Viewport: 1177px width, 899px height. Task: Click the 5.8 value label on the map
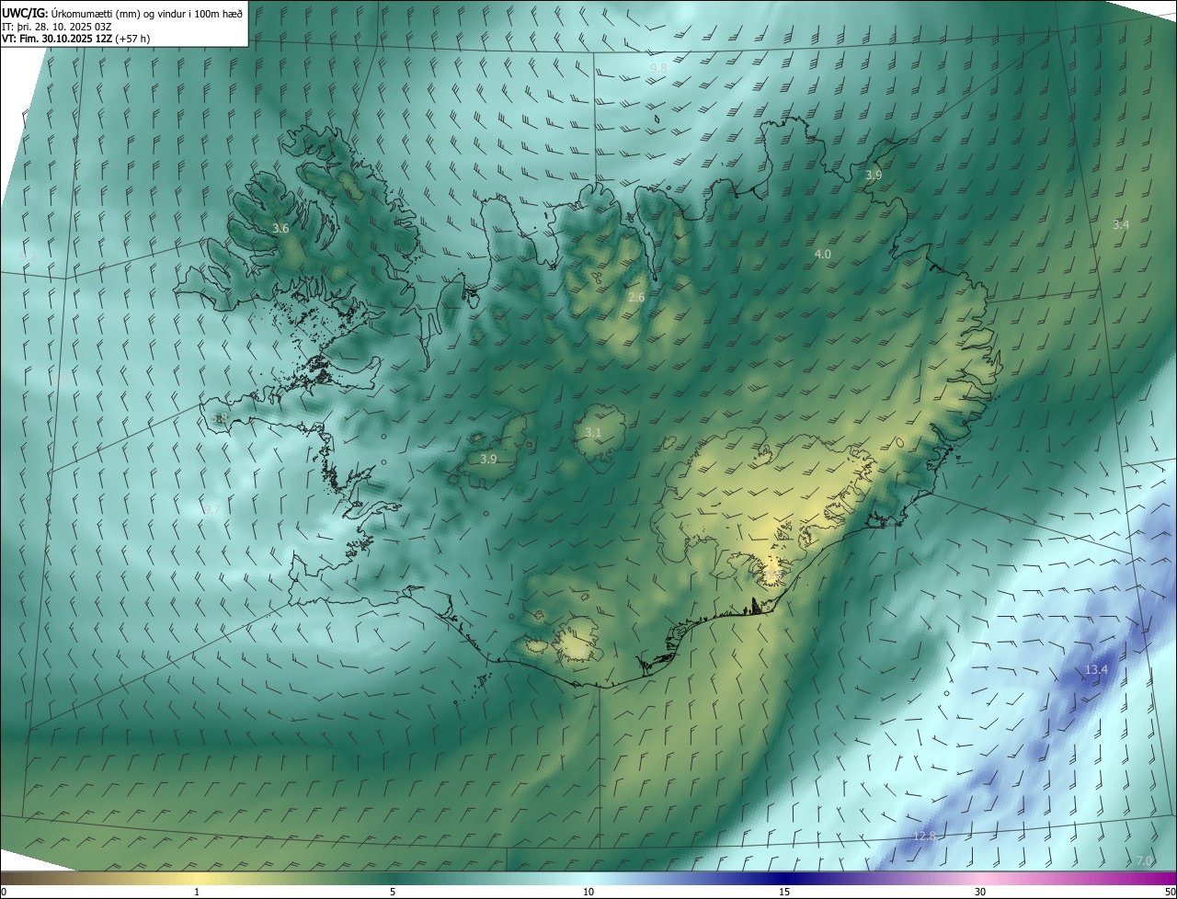point(219,418)
